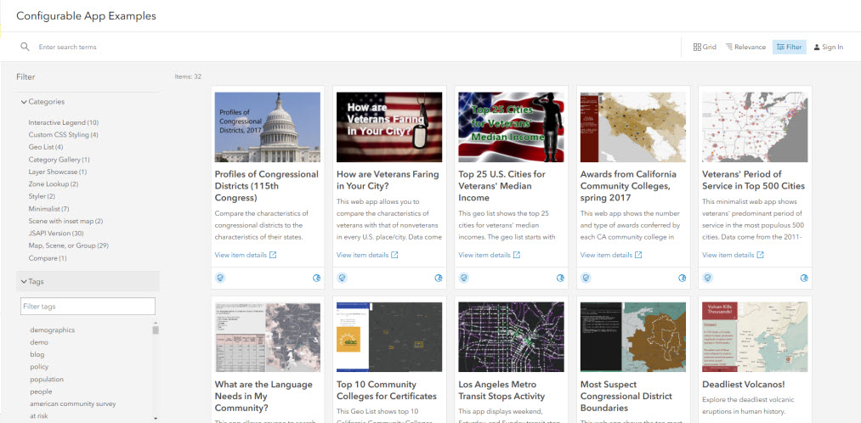The image size is (861, 423).
Task: Click app type badge on Top 25 Cities card
Action: pyautogui.click(x=464, y=278)
